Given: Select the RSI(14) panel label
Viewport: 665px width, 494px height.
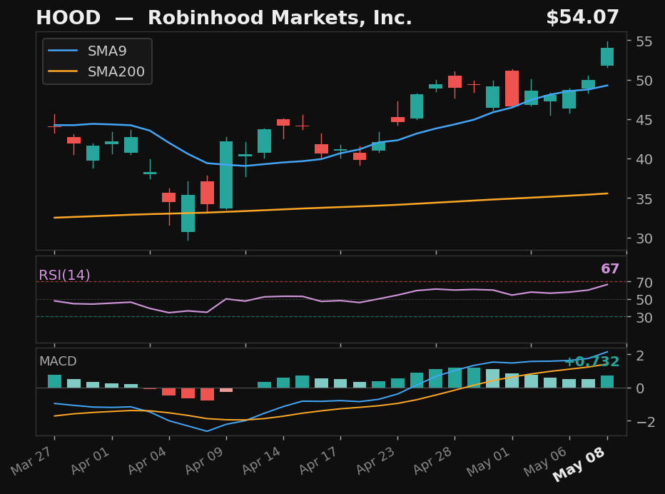Looking at the screenshot, I should pos(64,276).
